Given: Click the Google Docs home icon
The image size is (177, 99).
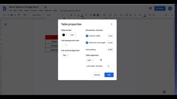Looking at the screenshot, I should pyautogui.click(x=5, y=9).
